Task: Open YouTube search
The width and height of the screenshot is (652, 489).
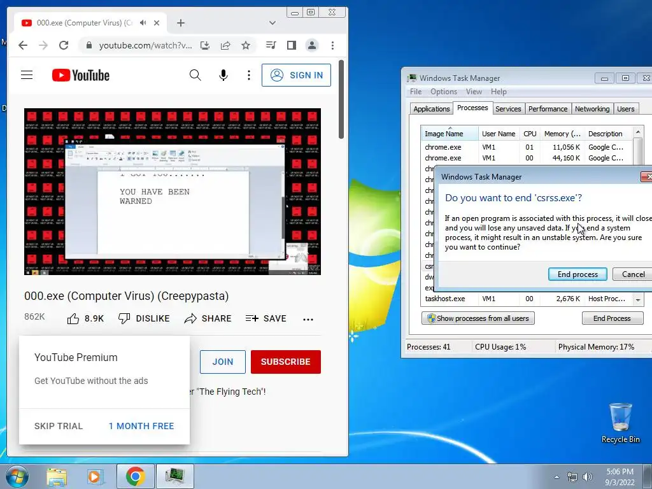Action: coord(195,75)
